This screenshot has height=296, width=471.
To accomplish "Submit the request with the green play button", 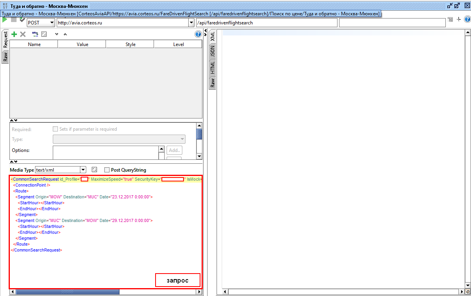I will [5, 20].
